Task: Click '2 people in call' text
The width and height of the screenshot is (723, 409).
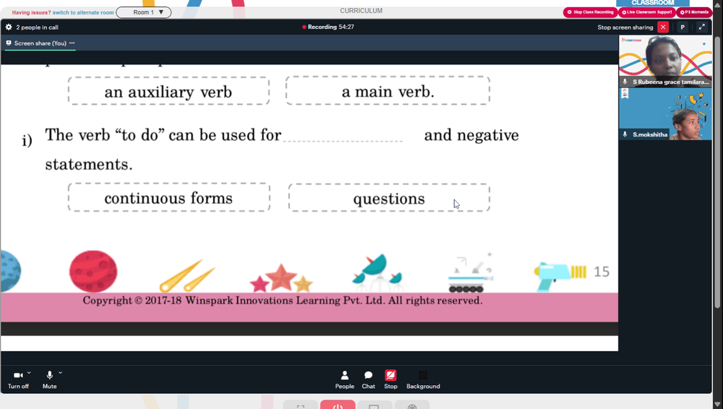Action: (38, 27)
